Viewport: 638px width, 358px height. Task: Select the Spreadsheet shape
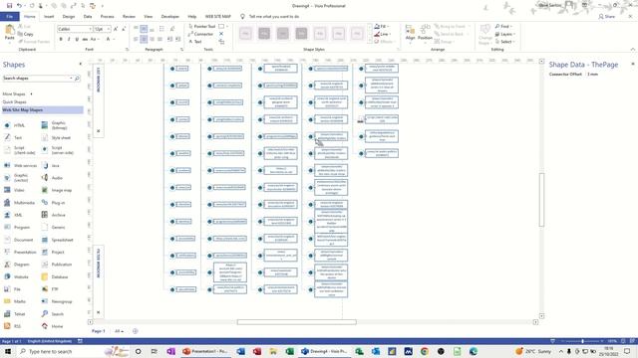point(58,240)
